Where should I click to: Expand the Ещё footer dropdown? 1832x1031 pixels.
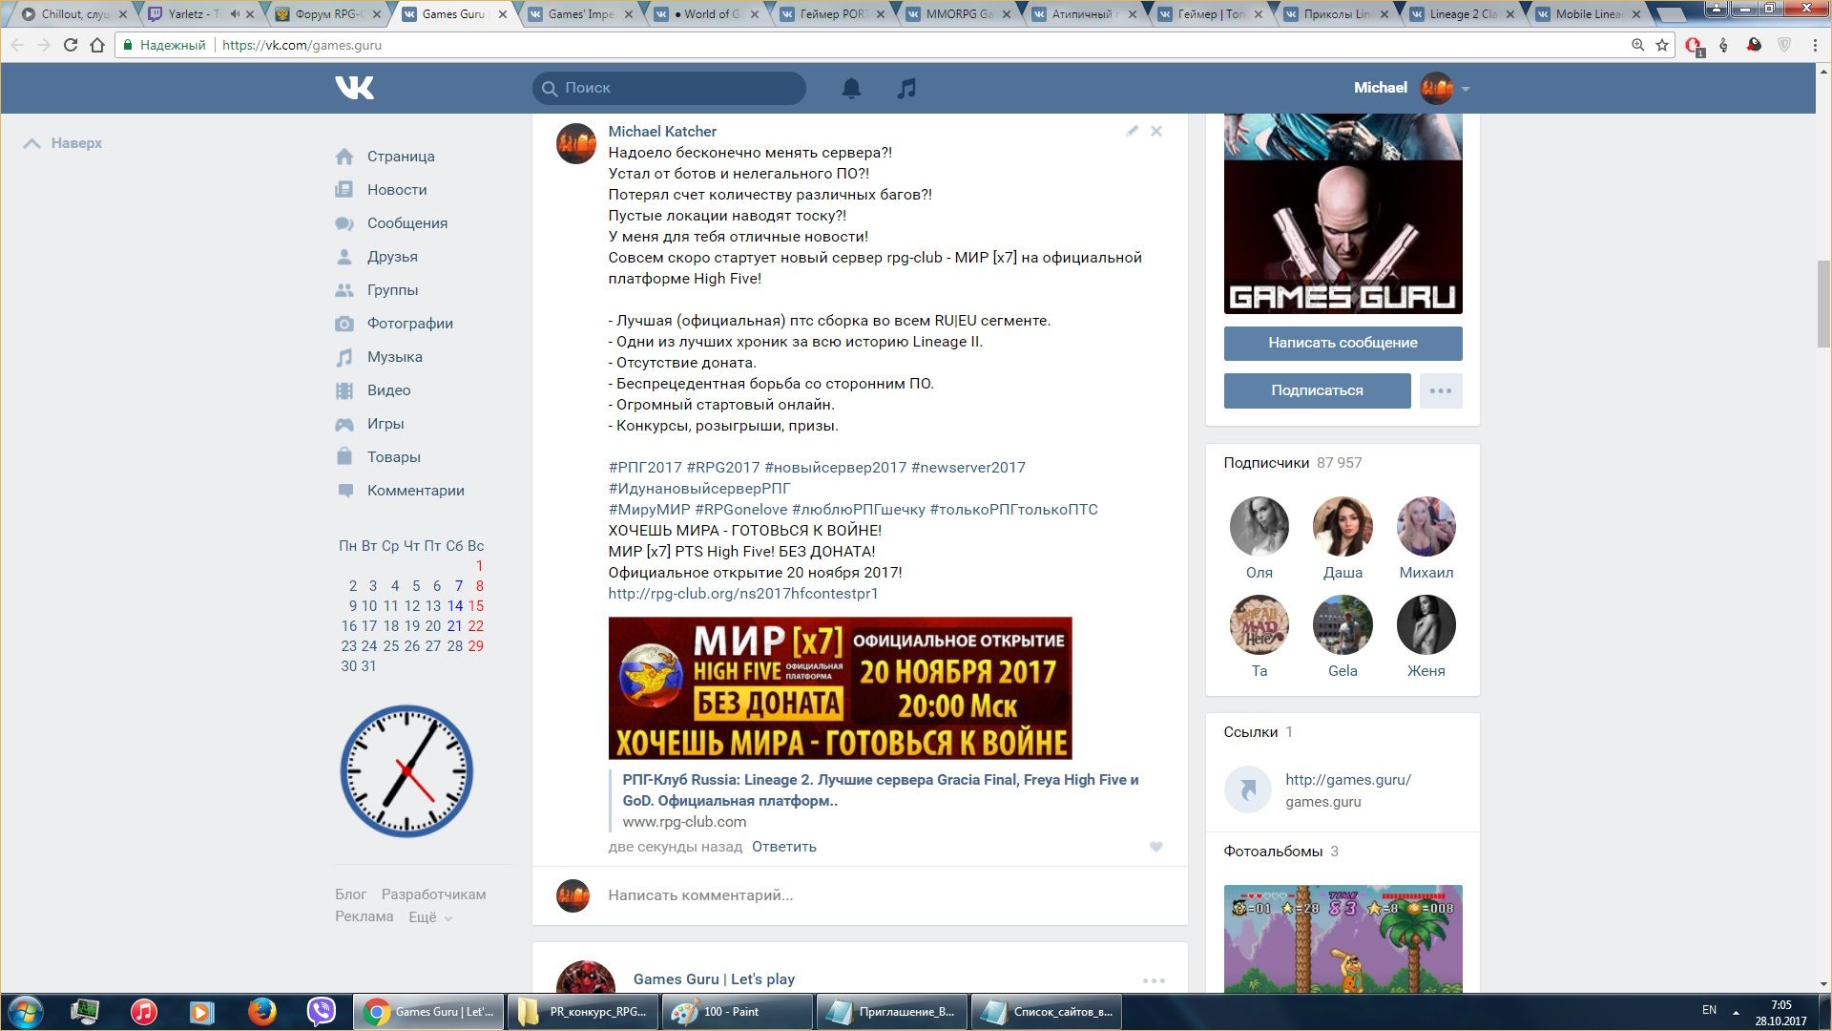pyautogui.click(x=428, y=916)
